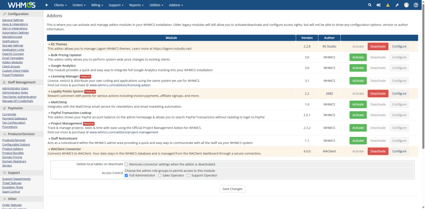Activate the Licensing Manager addon
The image size is (425, 209).
pyautogui.click(x=358, y=81)
